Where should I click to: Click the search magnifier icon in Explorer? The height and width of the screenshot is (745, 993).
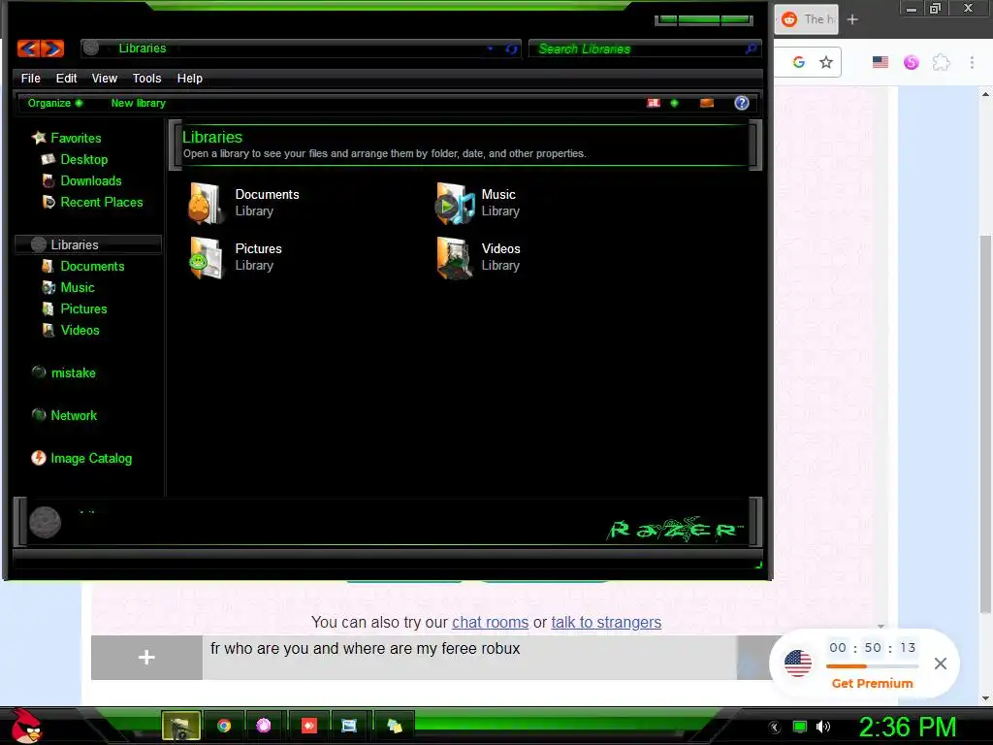tap(752, 49)
